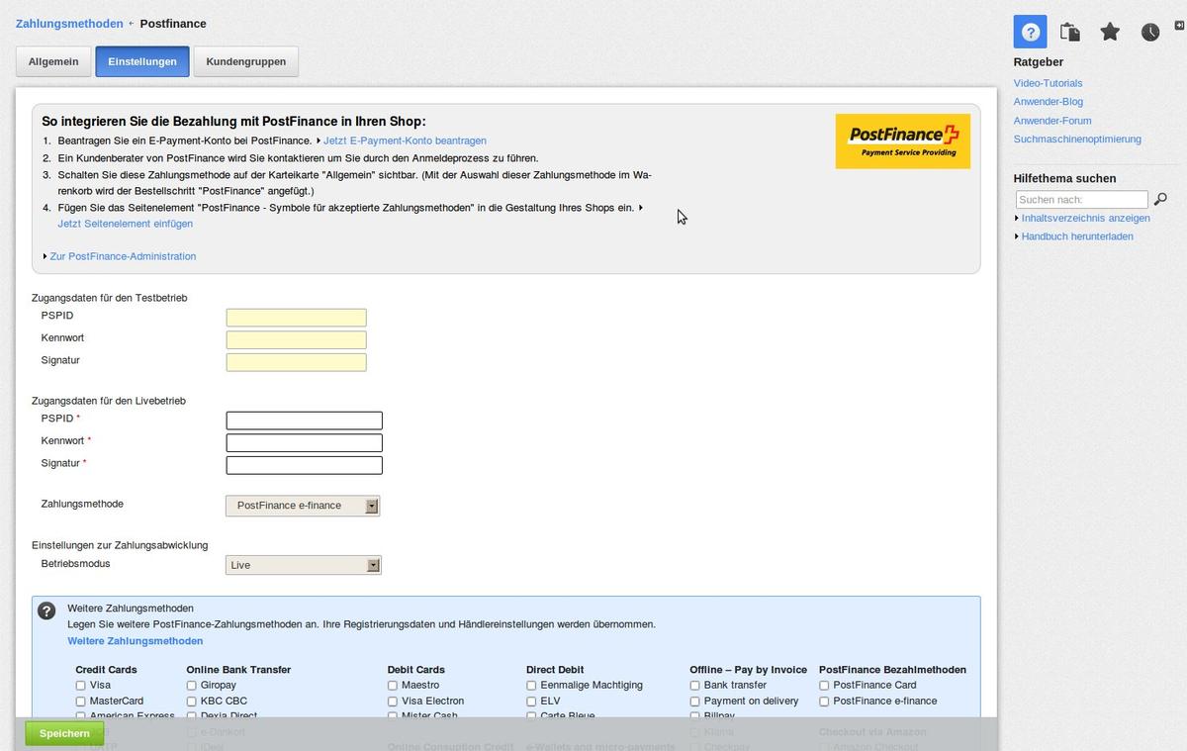
Task: Open the clipboard panel icon
Action: (x=1070, y=32)
